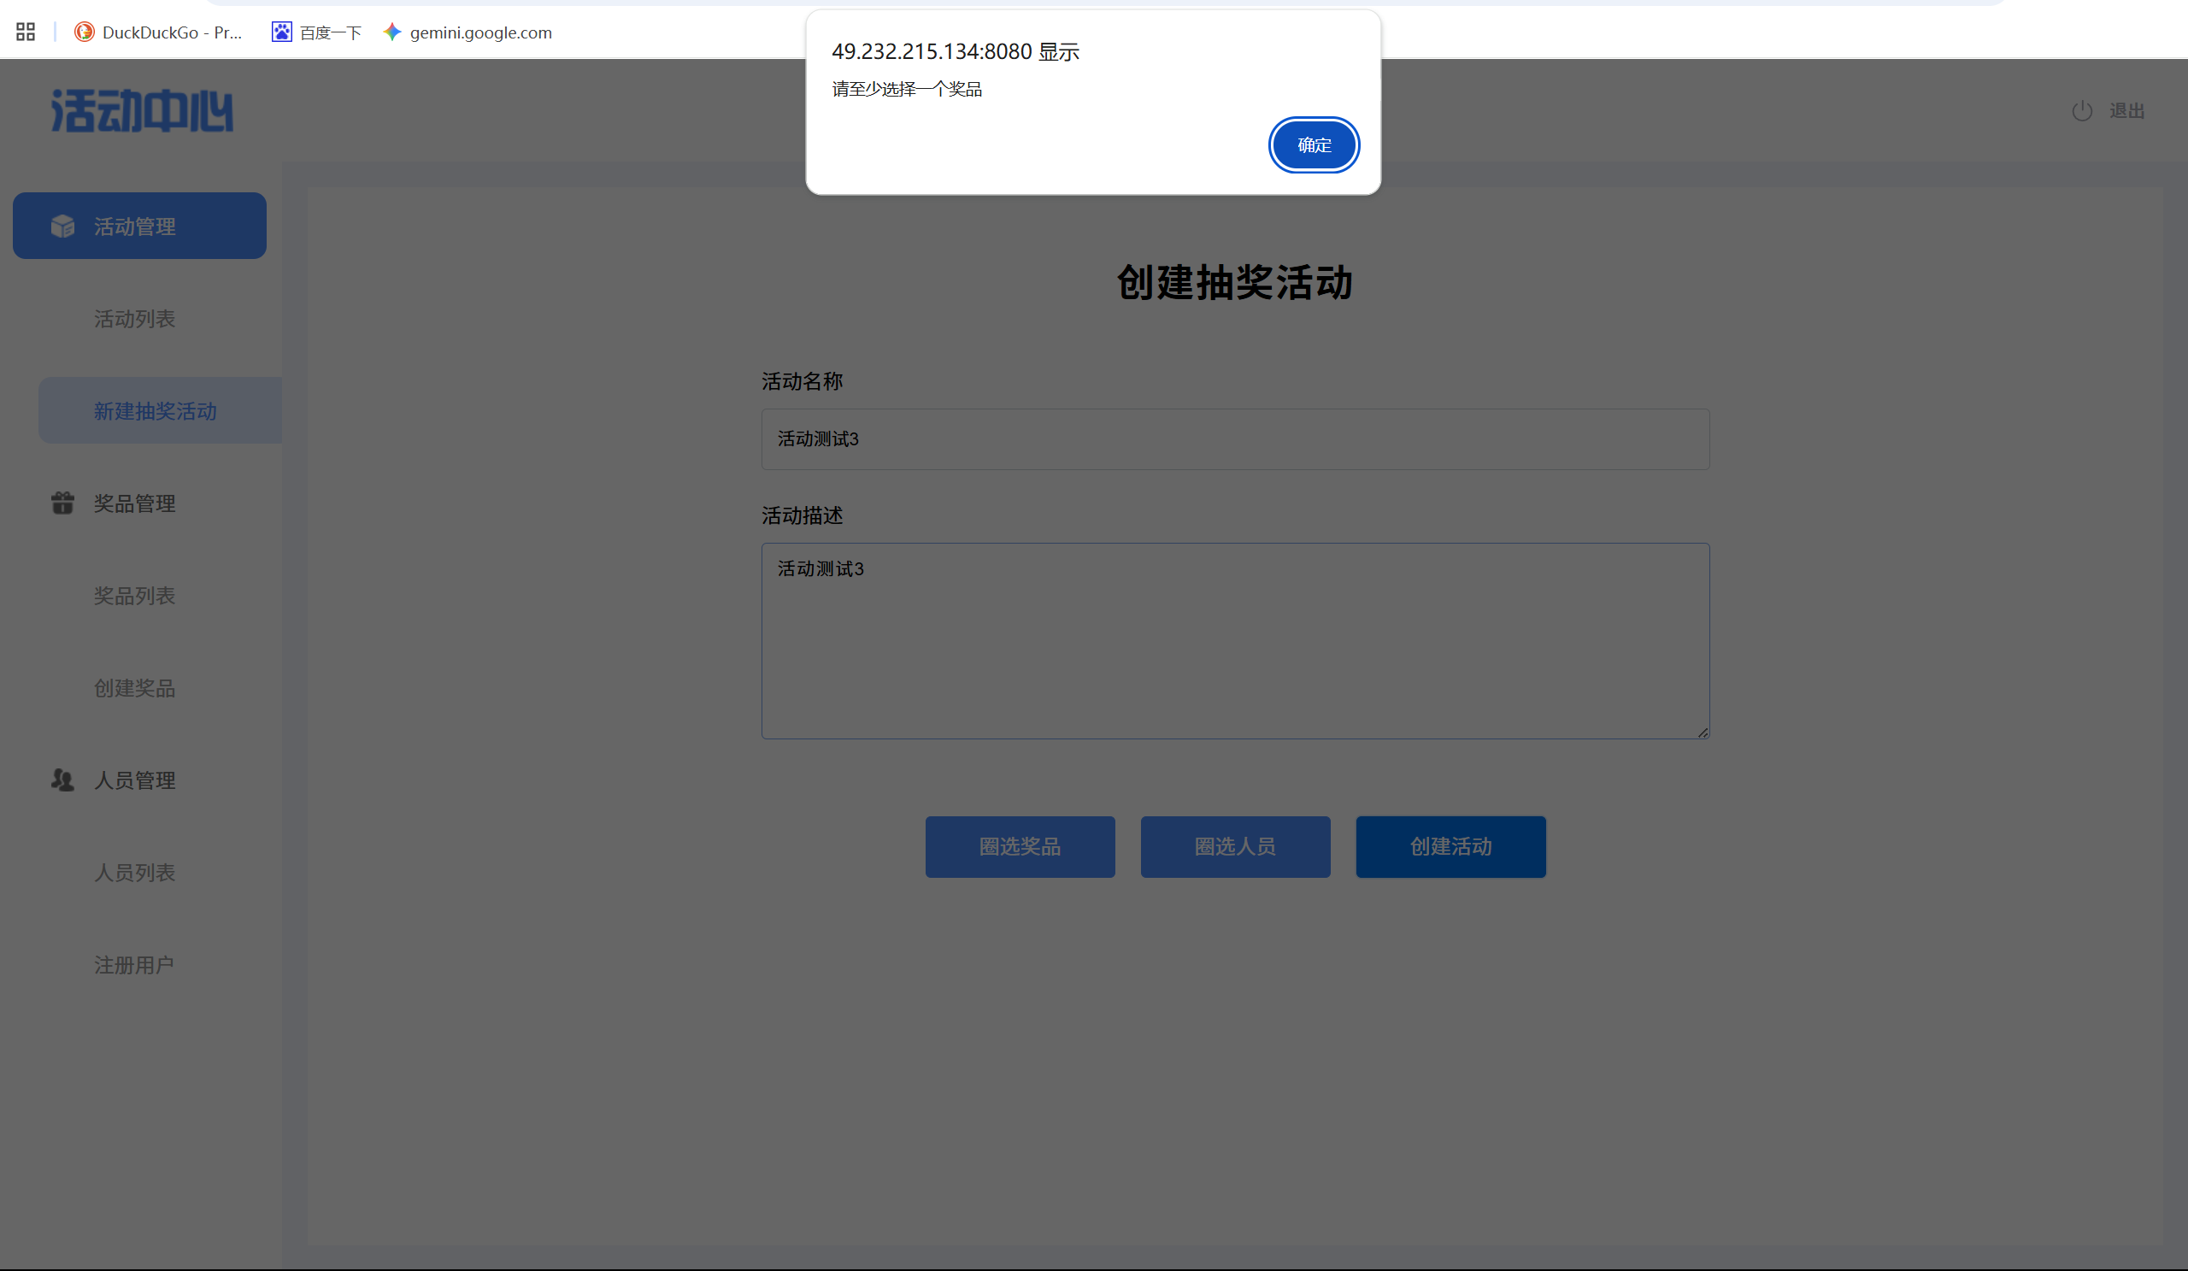This screenshot has width=2188, height=1271.
Task: Click the 活动名称 input field
Action: [1235, 439]
